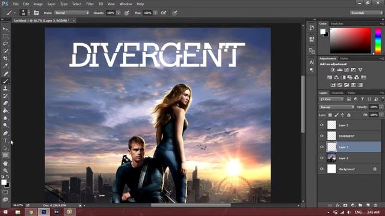Open brush Flow slider arrow
The height and width of the screenshot is (216, 385).
tap(155, 13)
